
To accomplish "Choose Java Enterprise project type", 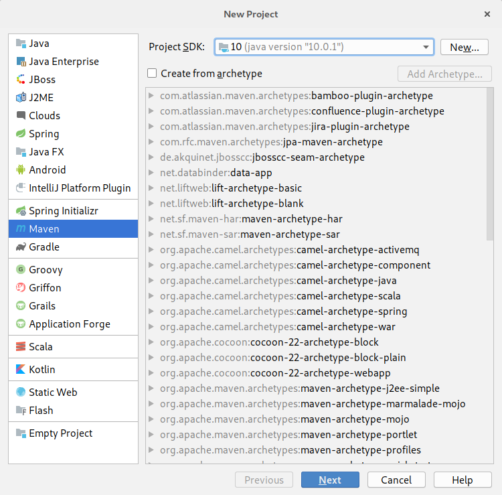I will (x=64, y=62).
